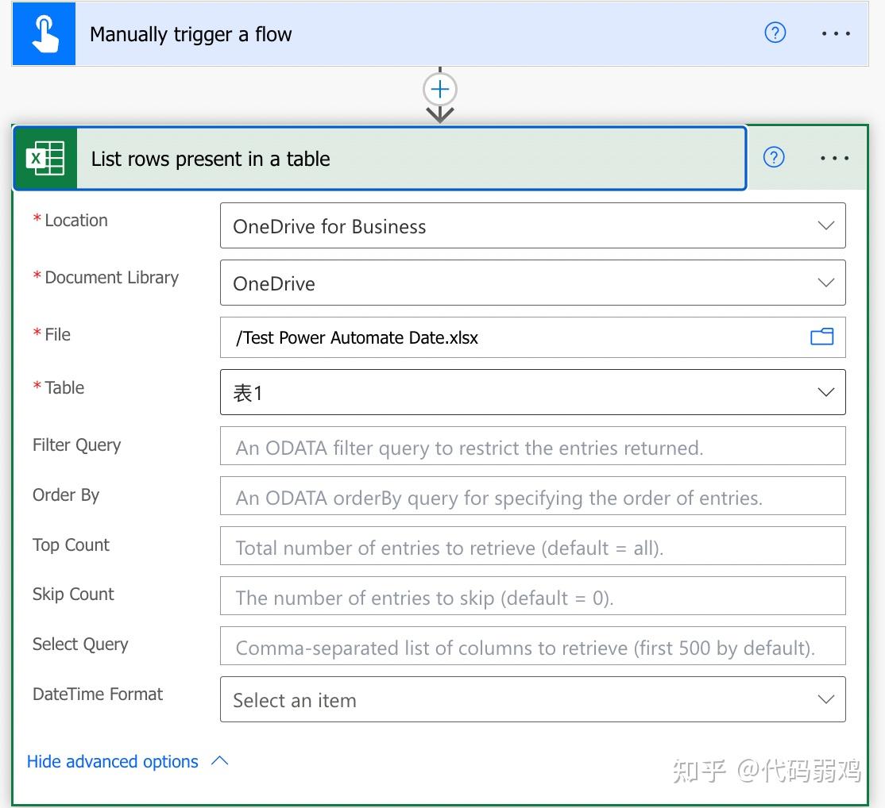Screen dimensions: 885x808
Task: Click the plus icon to insert a new step
Action: point(439,89)
